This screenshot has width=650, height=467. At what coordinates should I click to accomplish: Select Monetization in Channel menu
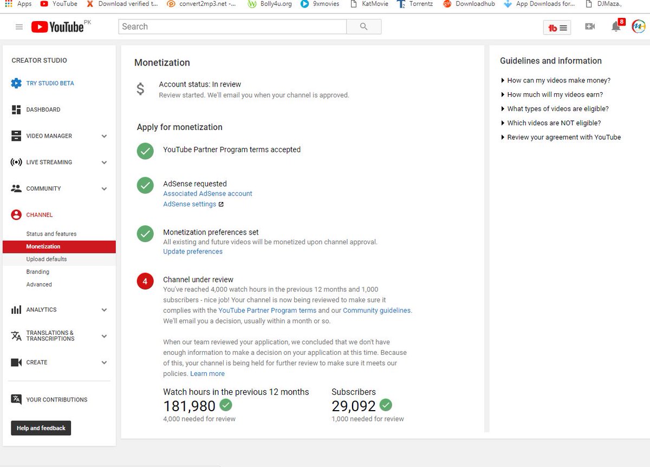coord(59,247)
